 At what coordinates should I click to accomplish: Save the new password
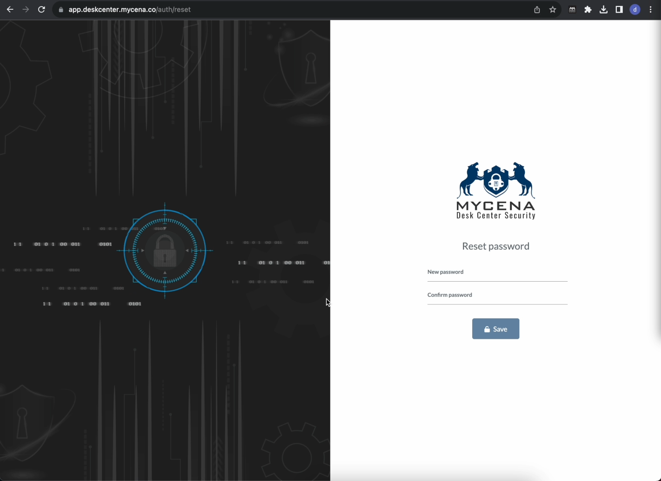pyautogui.click(x=496, y=329)
